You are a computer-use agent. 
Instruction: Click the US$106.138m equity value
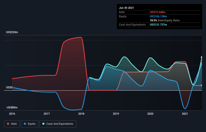(158, 16)
